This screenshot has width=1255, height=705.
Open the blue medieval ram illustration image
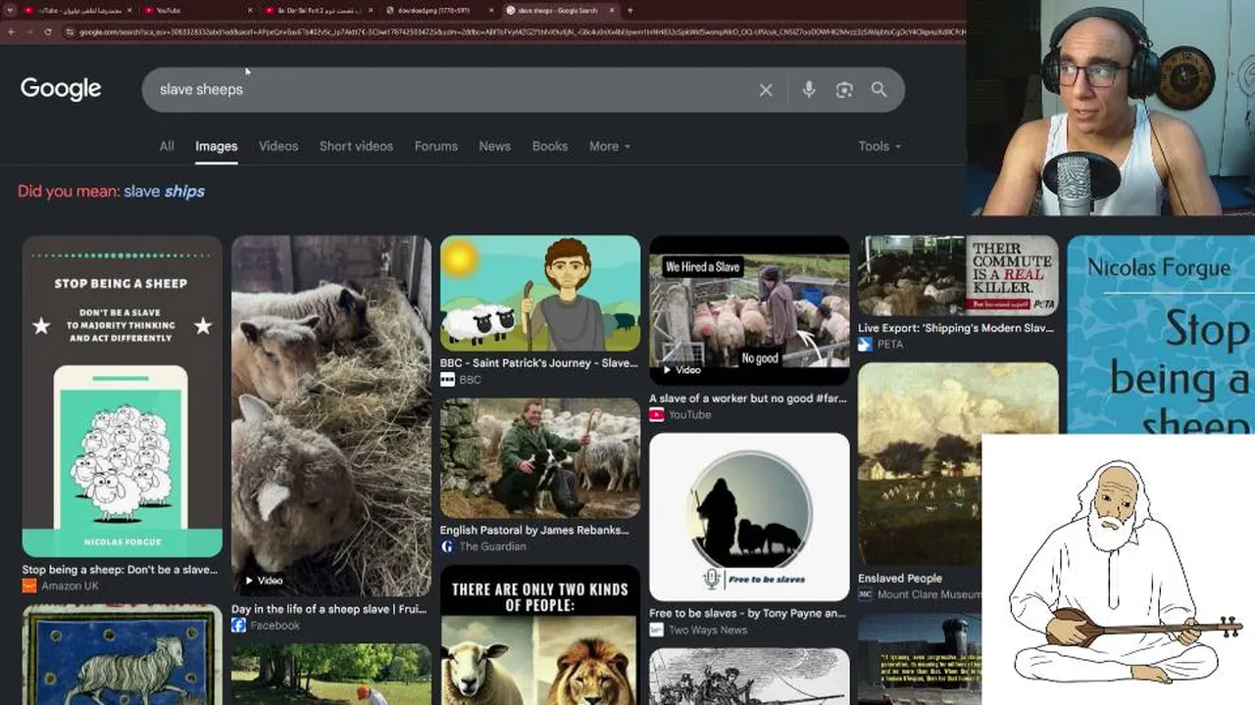123,655
